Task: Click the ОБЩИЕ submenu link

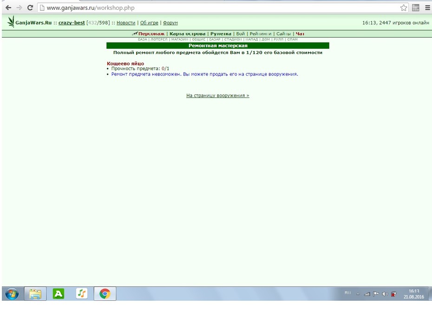Action: click(199, 39)
